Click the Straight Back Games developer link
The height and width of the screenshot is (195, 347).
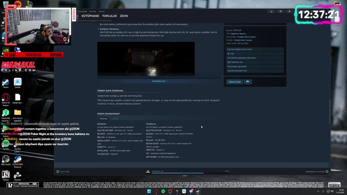pyautogui.click(x=246, y=37)
